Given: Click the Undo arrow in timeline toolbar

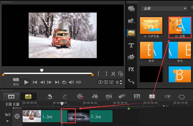Looking at the screenshot, I should click(x=50, y=96).
